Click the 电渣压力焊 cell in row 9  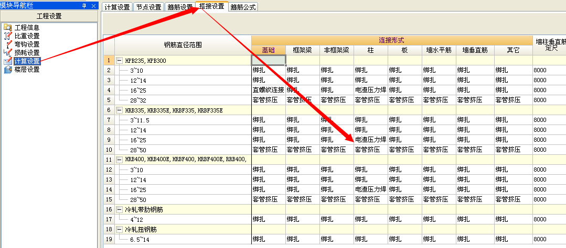[x=371, y=140]
